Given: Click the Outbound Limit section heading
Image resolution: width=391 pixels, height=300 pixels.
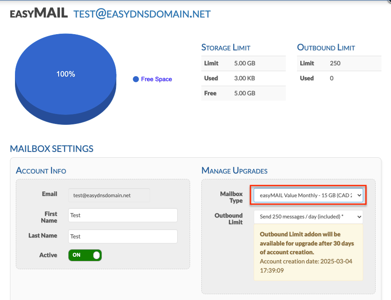Looking at the screenshot, I should tap(326, 47).
